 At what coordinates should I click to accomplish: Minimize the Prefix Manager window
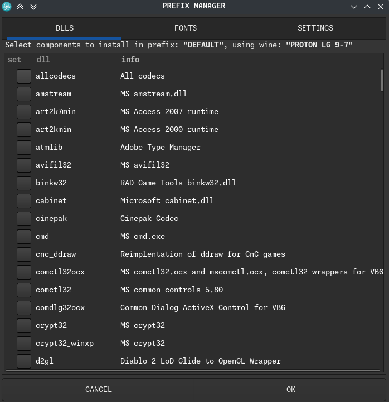coord(354,7)
